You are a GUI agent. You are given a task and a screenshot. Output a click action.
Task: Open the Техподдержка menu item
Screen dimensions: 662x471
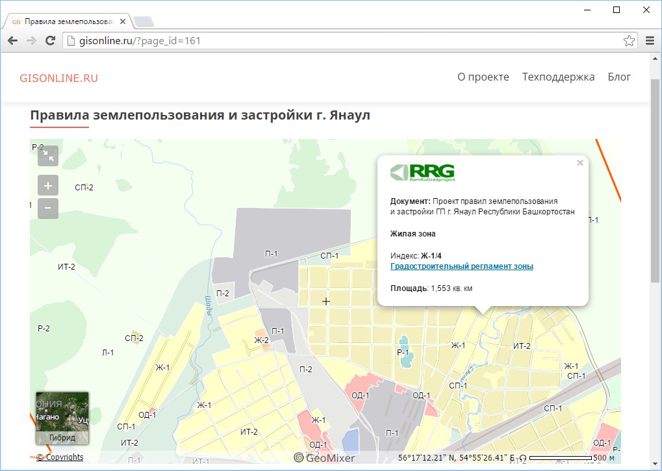point(558,77)
